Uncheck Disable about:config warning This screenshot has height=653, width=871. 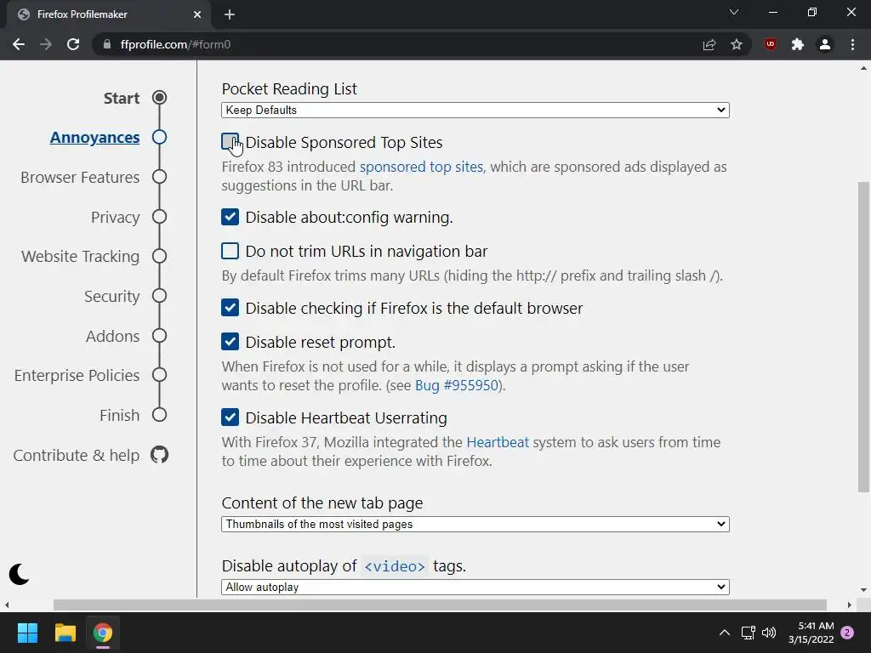[230, 217]
